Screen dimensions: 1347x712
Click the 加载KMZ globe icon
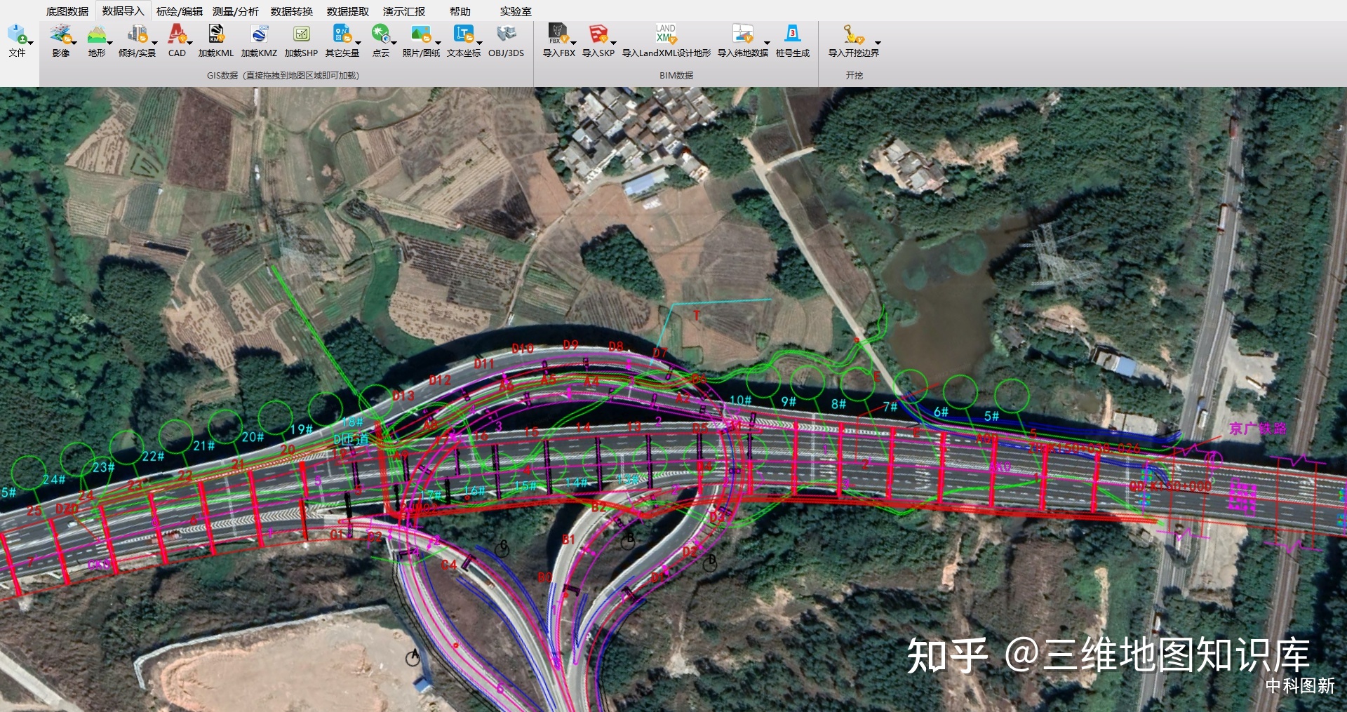tap(259, 34)
